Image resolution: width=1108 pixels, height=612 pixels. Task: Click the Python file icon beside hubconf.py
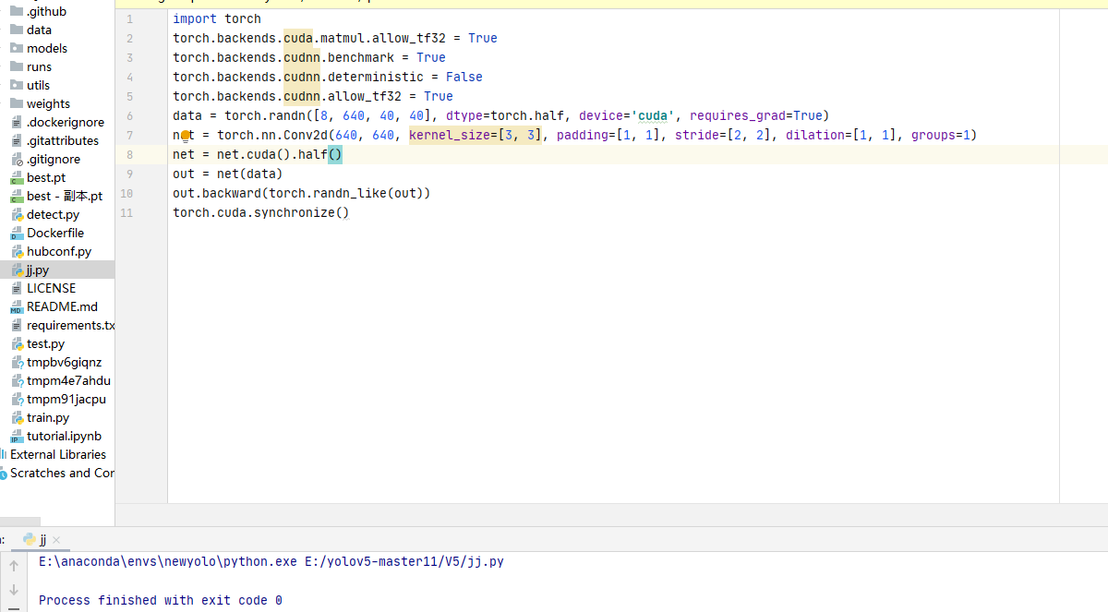[16, 251]
